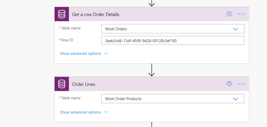Collapse the Order Lines header title
The image size is (267, 127).
pyautogui.click(x=84, y=84)
